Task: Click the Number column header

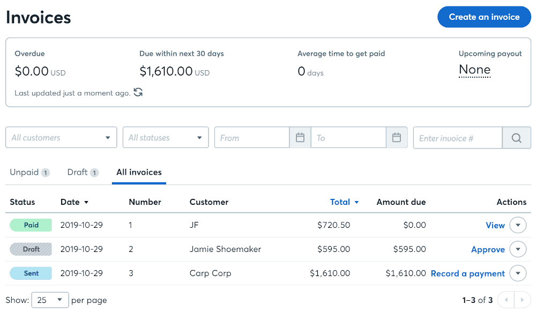Action: (145, 202)
